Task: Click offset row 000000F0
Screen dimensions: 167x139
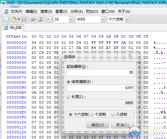Action: click(16, 117)
